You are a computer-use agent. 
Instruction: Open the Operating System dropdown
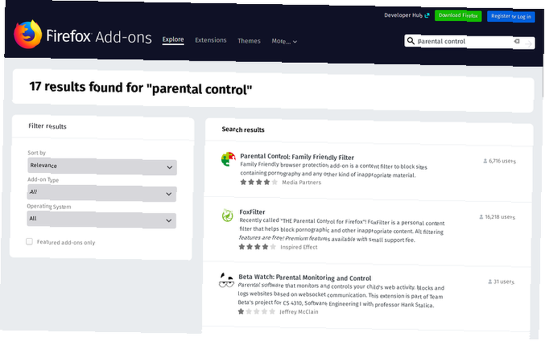(x=101, y=220)
